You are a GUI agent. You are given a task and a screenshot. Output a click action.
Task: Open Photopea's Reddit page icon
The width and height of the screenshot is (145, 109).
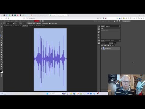pyautogui.click(x=114, y=21)
